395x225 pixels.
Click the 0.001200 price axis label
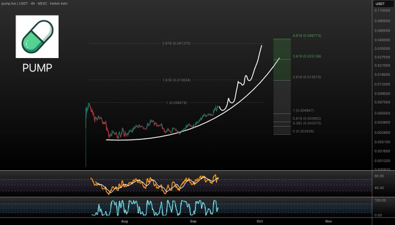[382, 160]
